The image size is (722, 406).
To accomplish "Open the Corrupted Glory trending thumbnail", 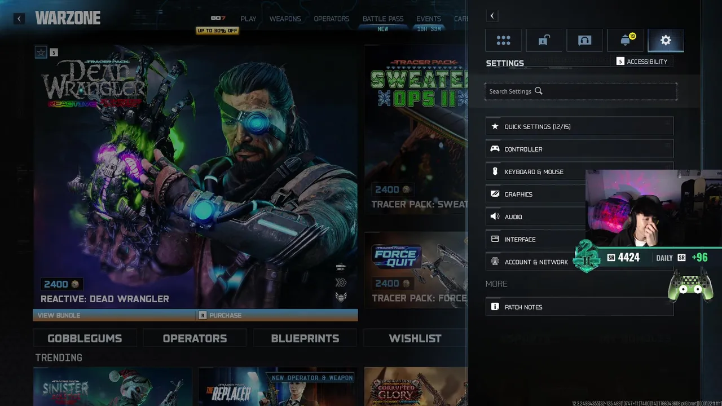I will tap(416, 386).
